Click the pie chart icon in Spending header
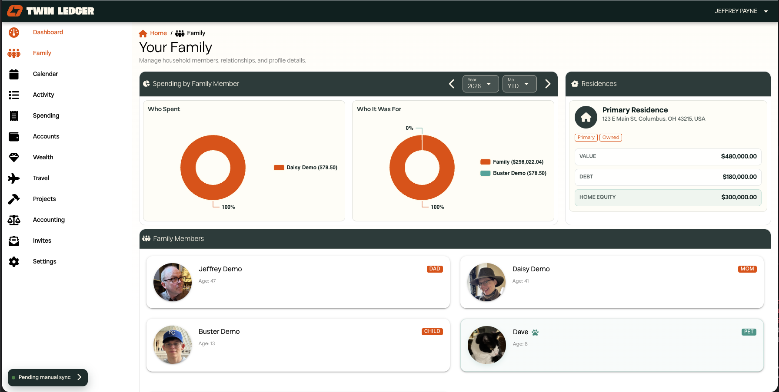The height and width of the screenshot is (392, 779). pyautogui.click(x=146, y=84)
